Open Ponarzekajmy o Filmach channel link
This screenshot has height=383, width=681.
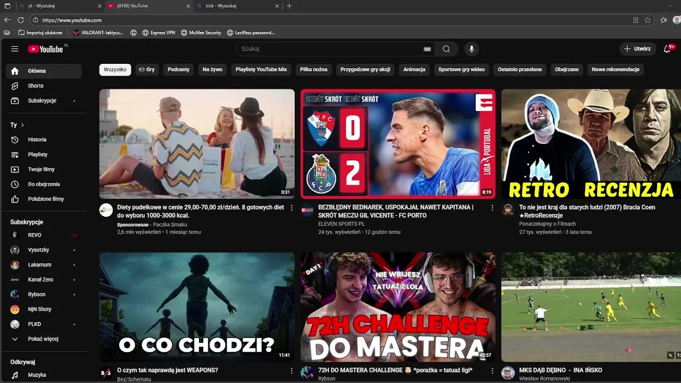point(547,224)
